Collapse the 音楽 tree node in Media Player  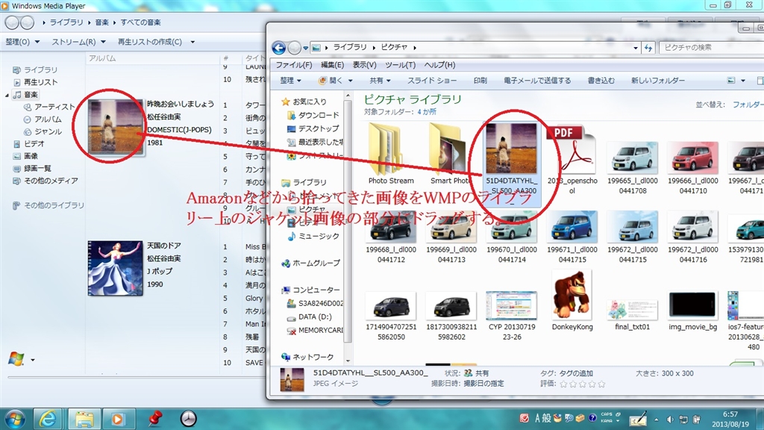pos(7,95)
